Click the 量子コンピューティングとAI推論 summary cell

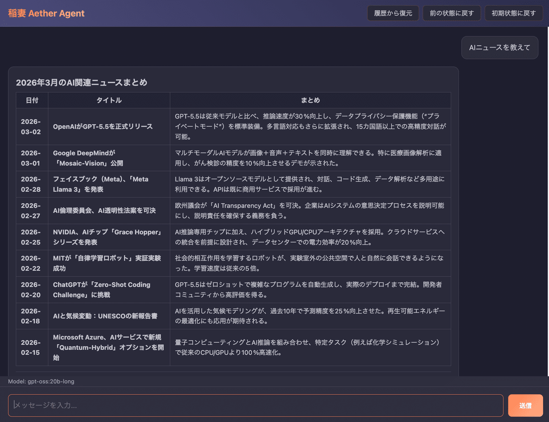coord(310,348)
